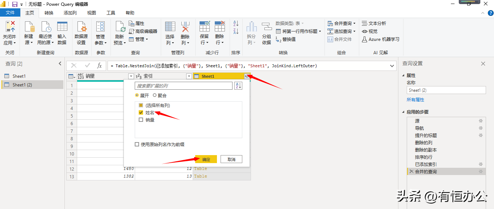Click Use First Row as Headers (将第一行用作标题)
The image size is (494, 209).
pyautogui.click(x=298, y=31)
